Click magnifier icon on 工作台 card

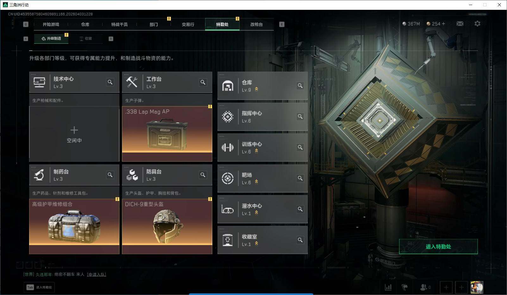click(x=203, y=82)
